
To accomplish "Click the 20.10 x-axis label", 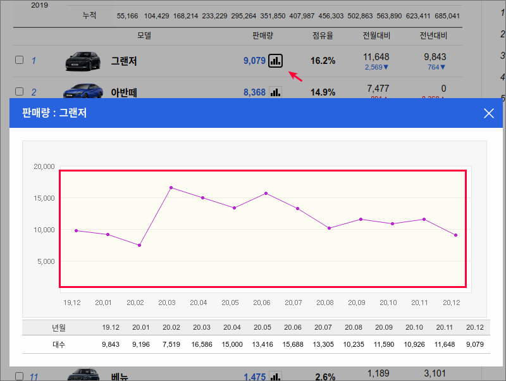I will pos(388,303).
